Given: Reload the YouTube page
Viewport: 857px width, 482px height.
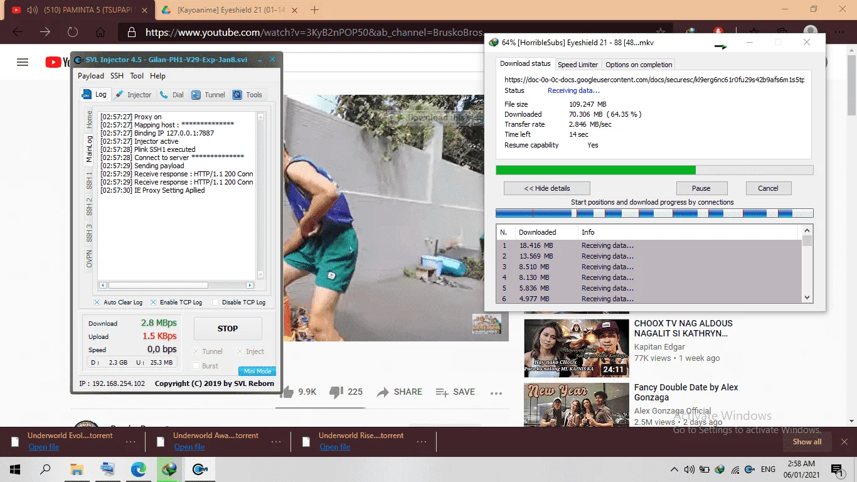Looking at the screenshot, I should coord(73,32).
